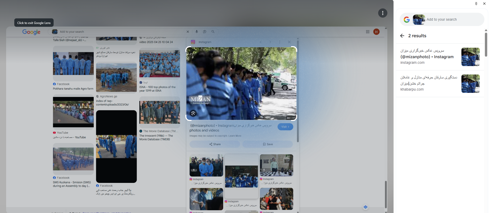Open the account avatar 'H'
Image resolution: width=490 pixels, height=213 pixels.
(x=376, y=32)
